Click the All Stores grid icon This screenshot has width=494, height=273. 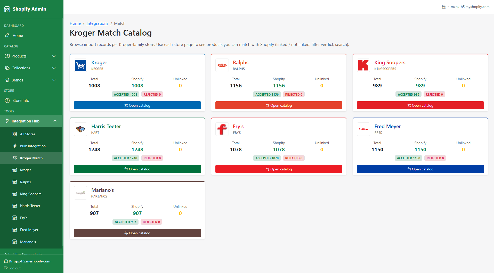click(x=15, y=134)
